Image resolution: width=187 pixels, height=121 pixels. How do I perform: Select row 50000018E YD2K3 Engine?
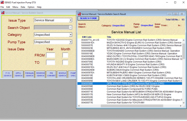130,54
